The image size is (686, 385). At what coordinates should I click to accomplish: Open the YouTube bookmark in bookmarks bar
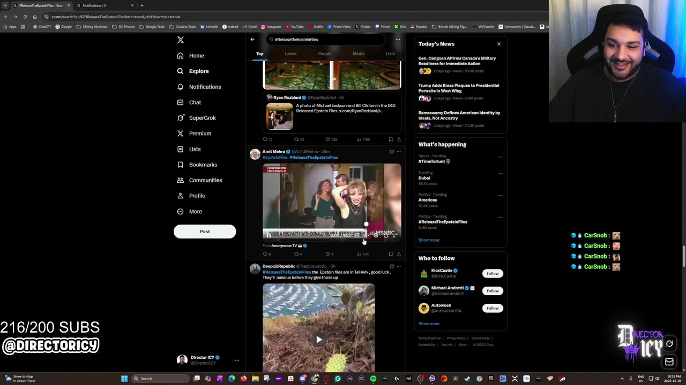(295, 27)
